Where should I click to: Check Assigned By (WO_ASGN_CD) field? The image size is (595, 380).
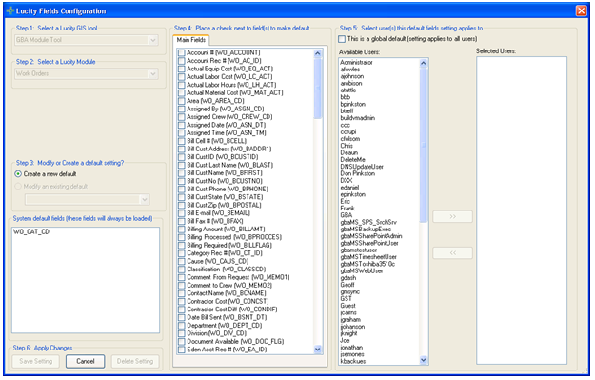182,109
